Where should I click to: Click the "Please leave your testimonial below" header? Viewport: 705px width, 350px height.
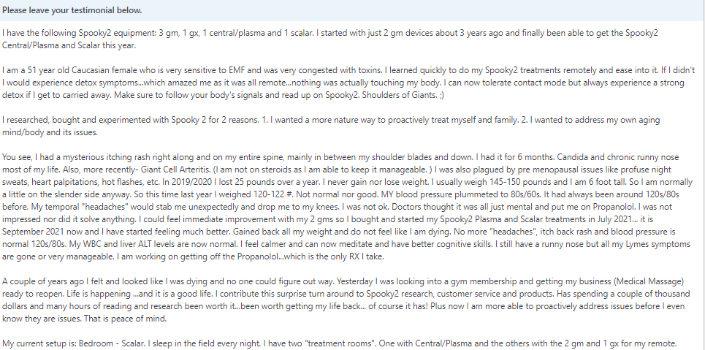point(72,10)
